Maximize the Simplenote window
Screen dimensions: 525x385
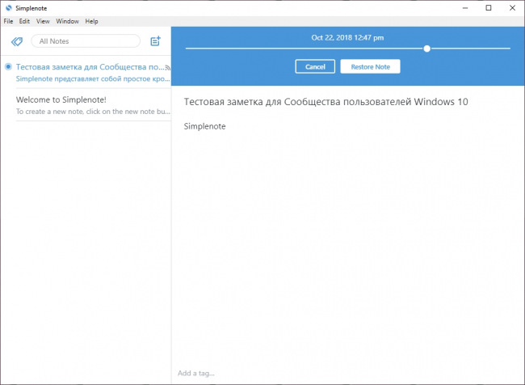(489, 8)
